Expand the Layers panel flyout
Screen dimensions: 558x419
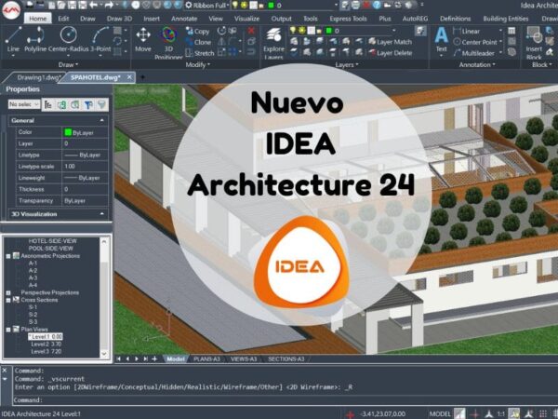(x=347, y=64)
